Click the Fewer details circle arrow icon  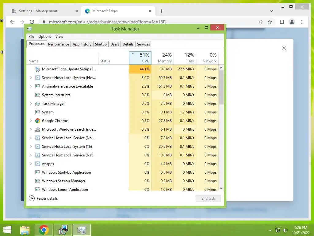(x=32, y=199)
